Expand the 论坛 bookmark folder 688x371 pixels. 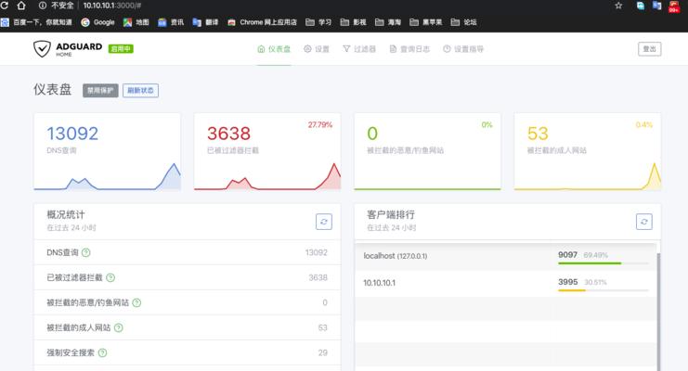tap(464, 22)
